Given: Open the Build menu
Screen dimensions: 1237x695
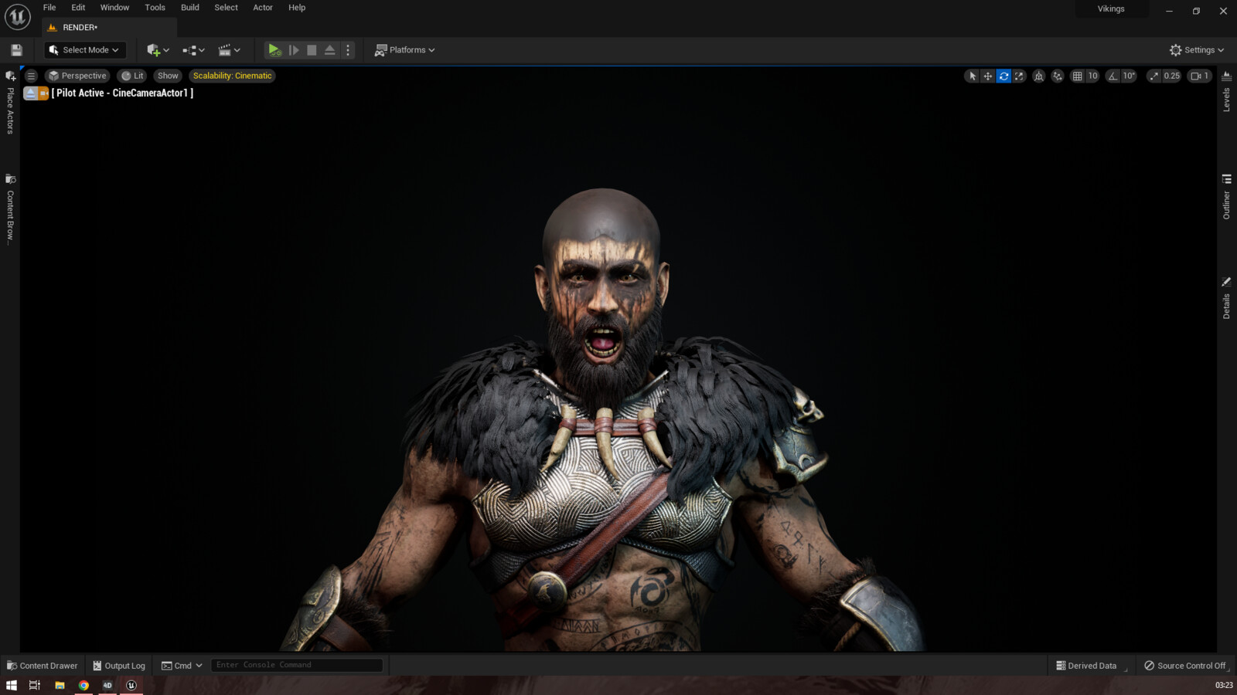Looking at the screenshot, I should (x=189, y=8).
